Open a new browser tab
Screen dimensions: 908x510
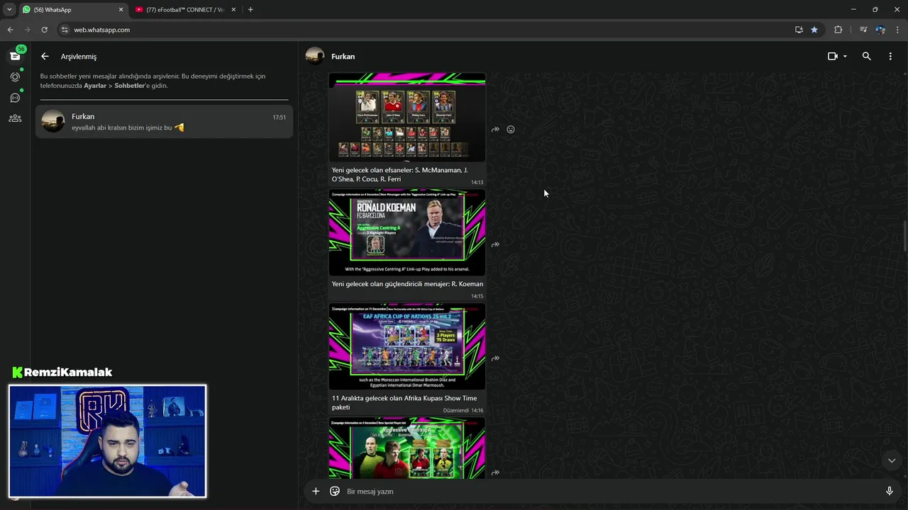click(250, 10)
